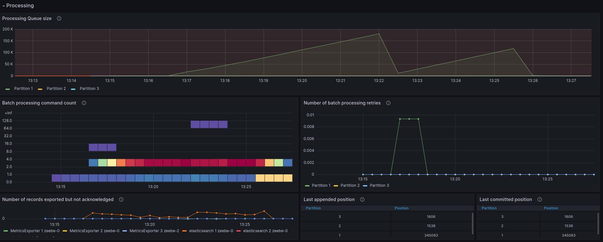
Task: Click 13:20 label on batch retries x-axis
Action: click(x=455, y=179)
